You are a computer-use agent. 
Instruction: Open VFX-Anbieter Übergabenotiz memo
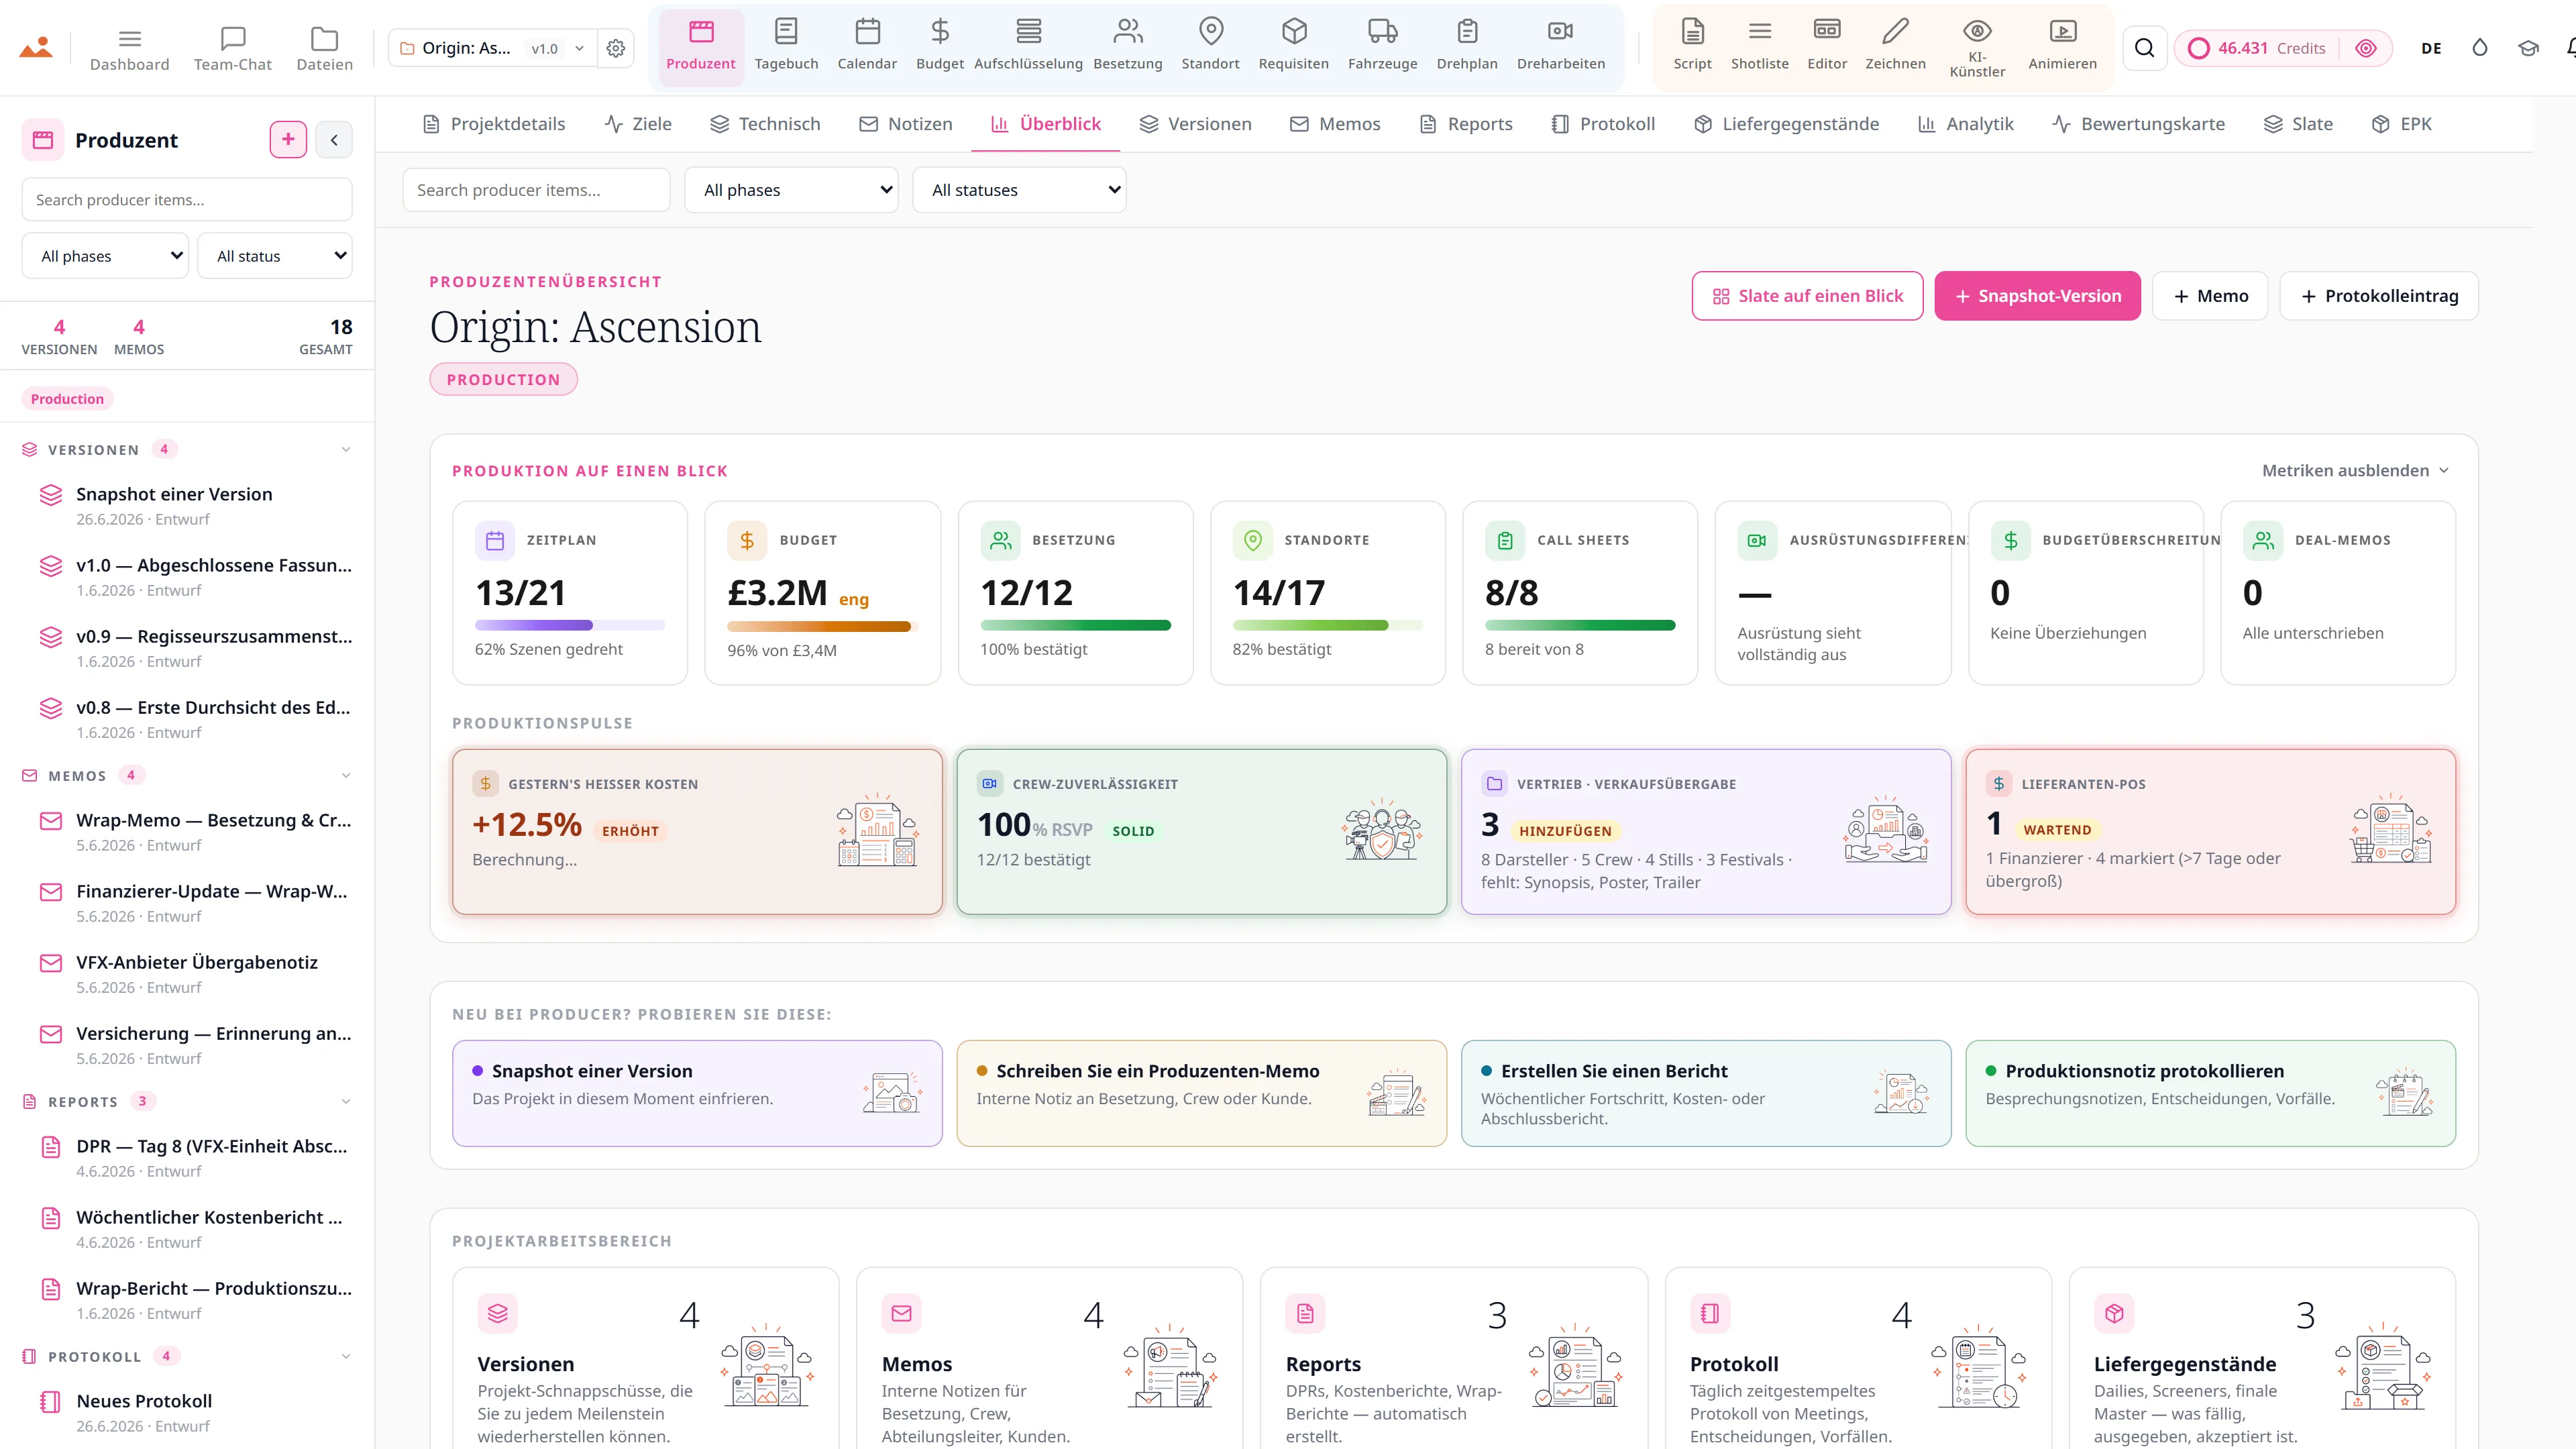pos(197,973)
